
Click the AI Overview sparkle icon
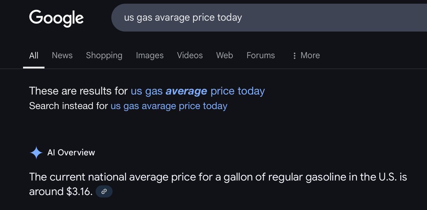[36, 153]
